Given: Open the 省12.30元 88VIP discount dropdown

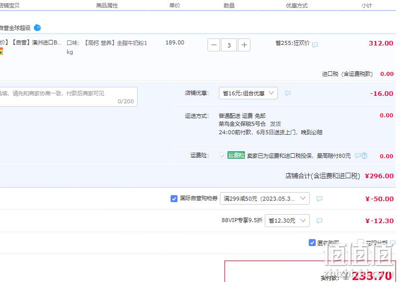Looking at the screenshot, I should 287,221.
